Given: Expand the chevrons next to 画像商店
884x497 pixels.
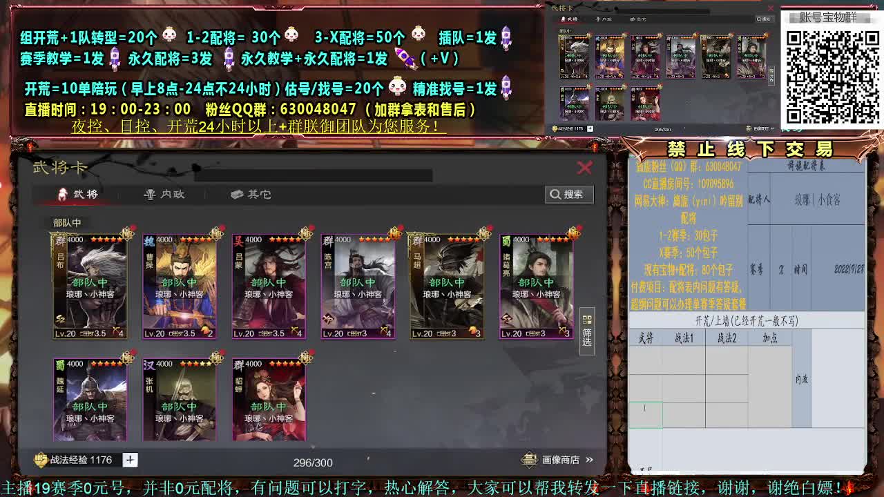Looking at the screenshot, I should [589, 460].
